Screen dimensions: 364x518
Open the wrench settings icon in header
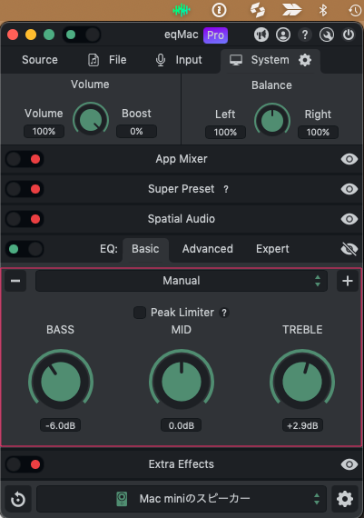tap(327, 35)
